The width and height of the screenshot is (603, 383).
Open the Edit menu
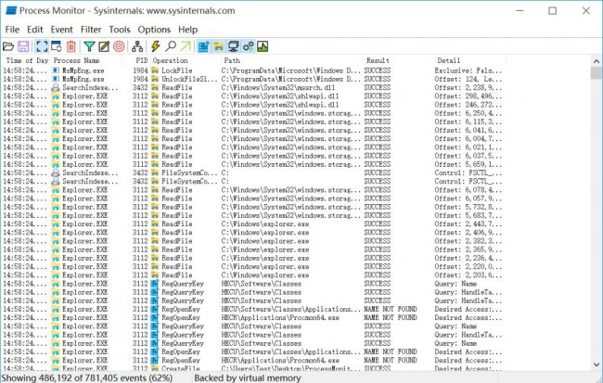click(x=34, y=30)
